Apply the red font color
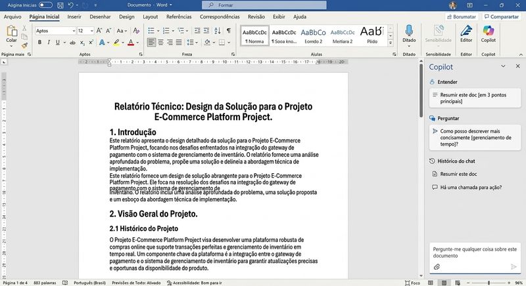526x286 pixels. [131, 43]
